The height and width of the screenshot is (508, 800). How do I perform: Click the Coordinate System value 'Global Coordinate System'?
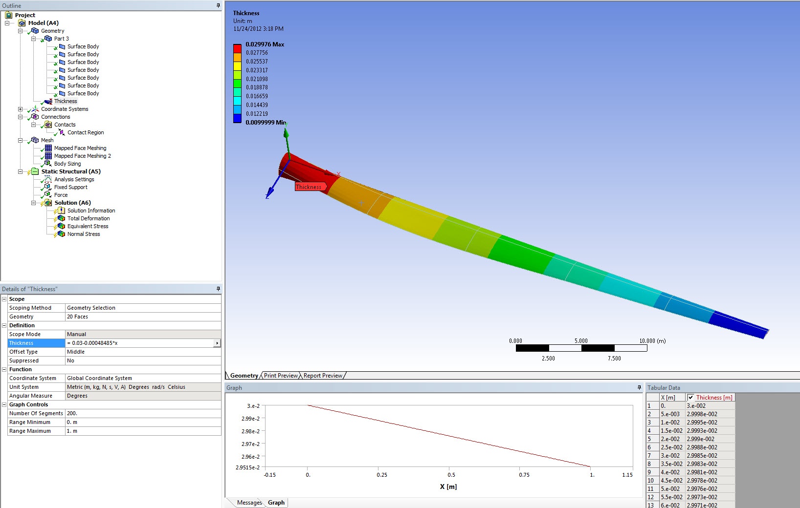pyautogui.click(x=143, y=378)
